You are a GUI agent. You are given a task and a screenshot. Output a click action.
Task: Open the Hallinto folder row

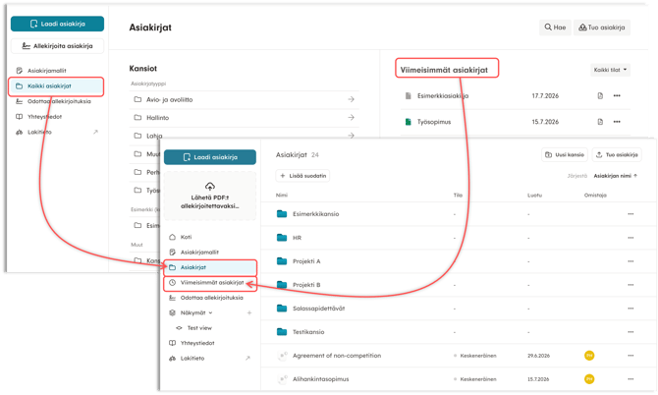pyautogui.click(x=245, y=118)
